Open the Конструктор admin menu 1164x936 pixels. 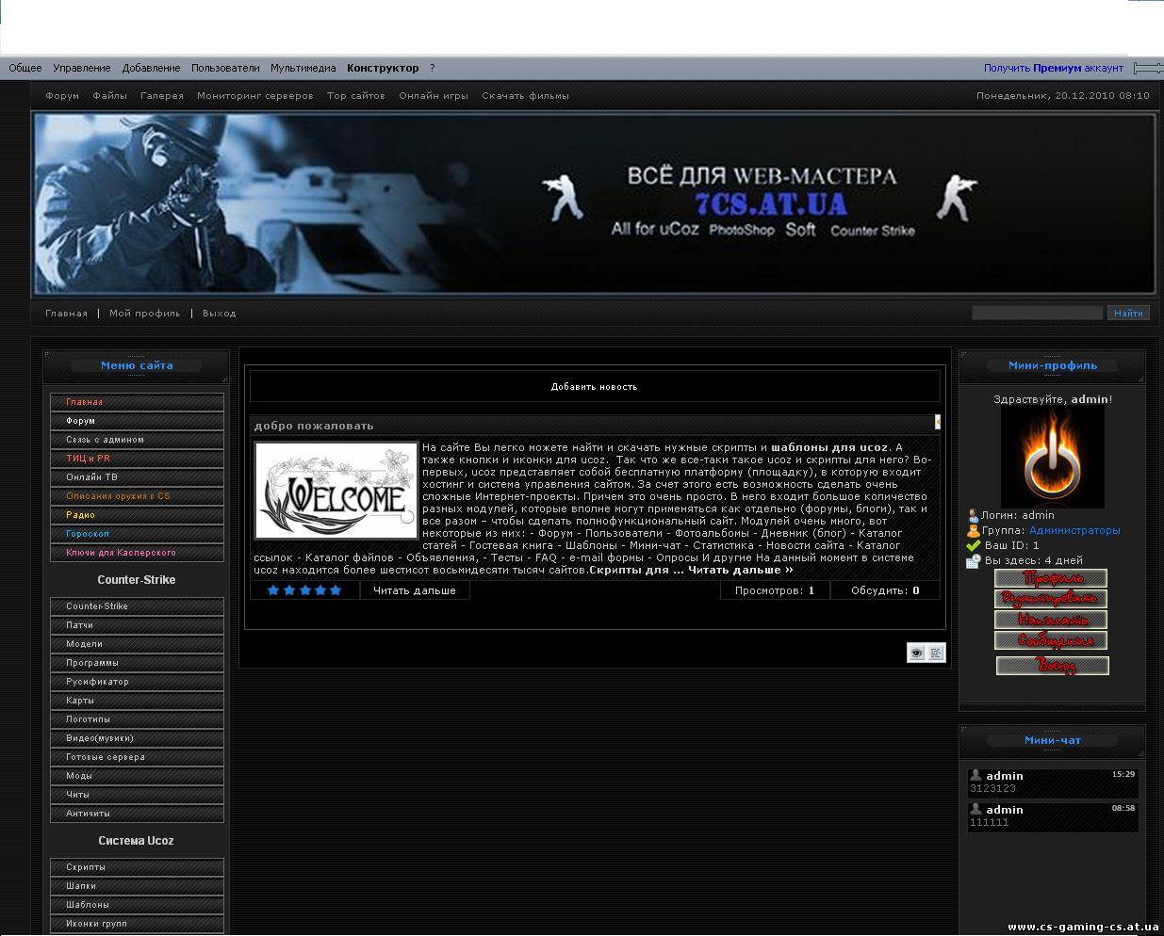point(383,68)
